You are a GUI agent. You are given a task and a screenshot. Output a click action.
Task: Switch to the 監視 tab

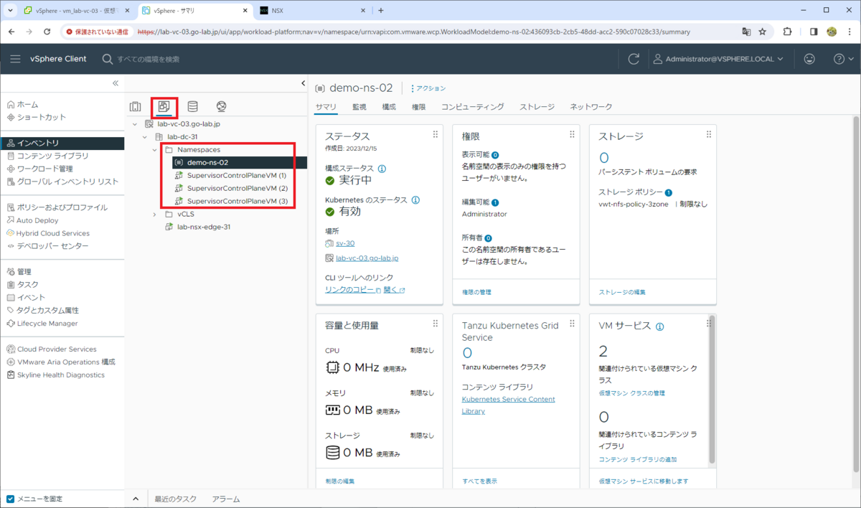(x=359, y=107)
